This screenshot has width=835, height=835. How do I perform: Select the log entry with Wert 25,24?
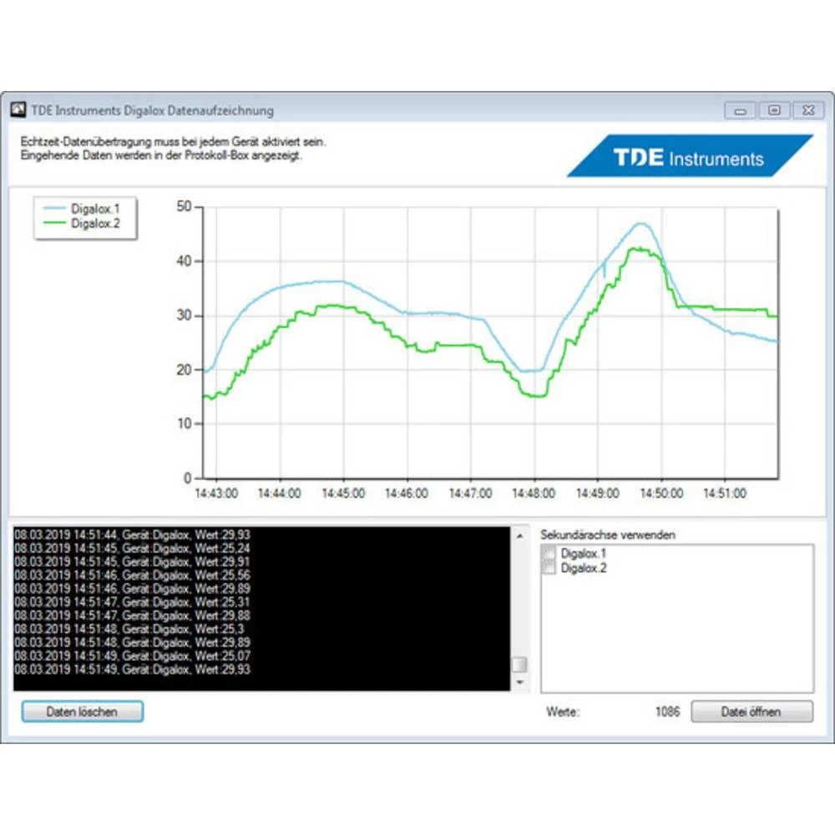pos(132,548)
